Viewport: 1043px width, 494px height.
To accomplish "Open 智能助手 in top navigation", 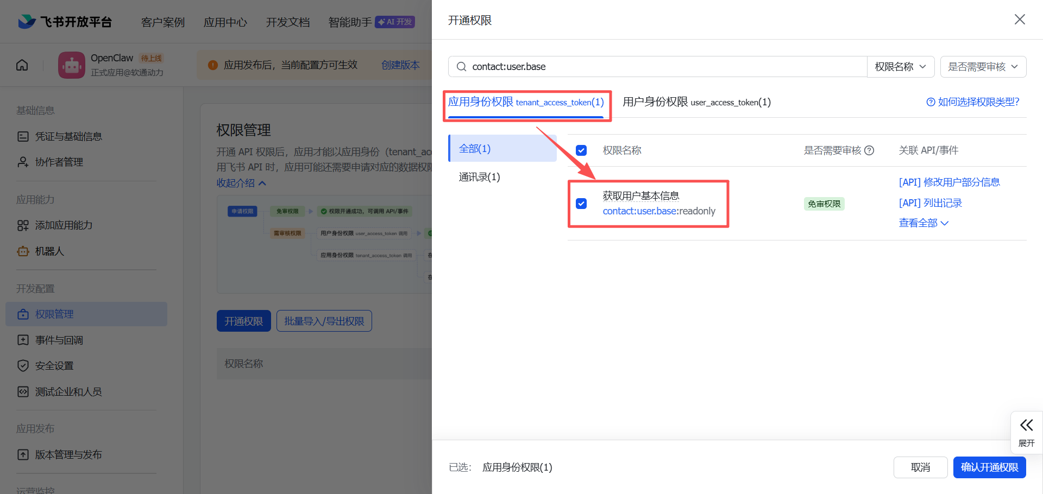I will tap(350, 22).
